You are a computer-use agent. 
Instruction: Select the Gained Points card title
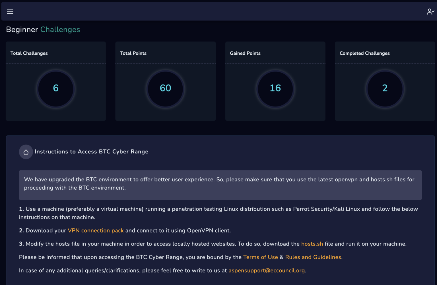point(245,53)
